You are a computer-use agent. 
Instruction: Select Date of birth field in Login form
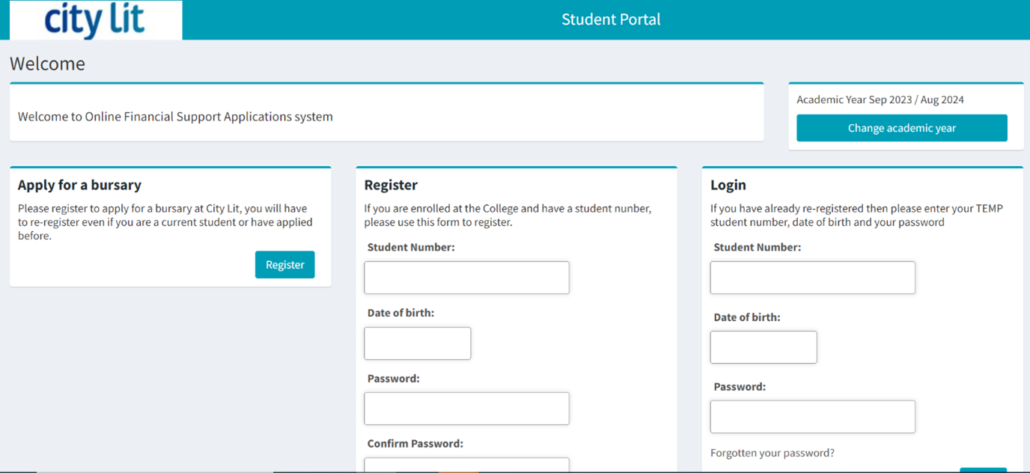tap(763, 347)
